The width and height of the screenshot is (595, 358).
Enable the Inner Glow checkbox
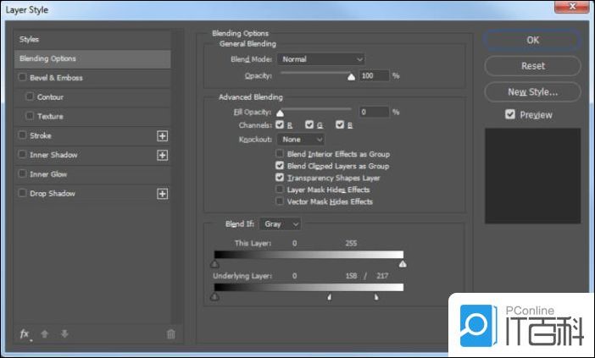pyautogui.click(x=22, y=173)
